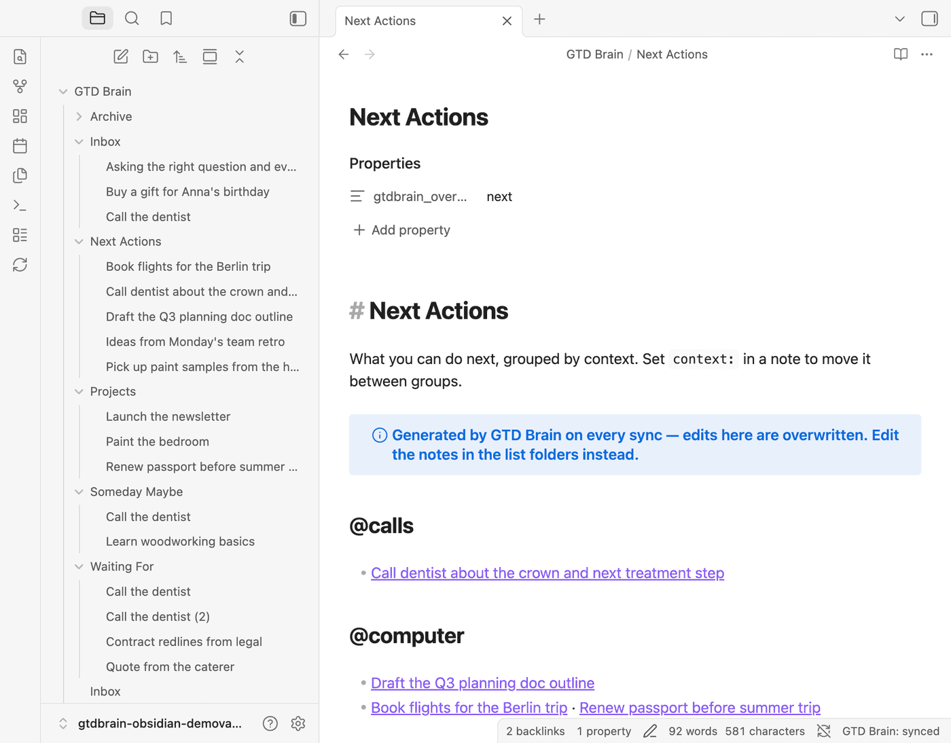Create a new folder

[x=151, y=57]
